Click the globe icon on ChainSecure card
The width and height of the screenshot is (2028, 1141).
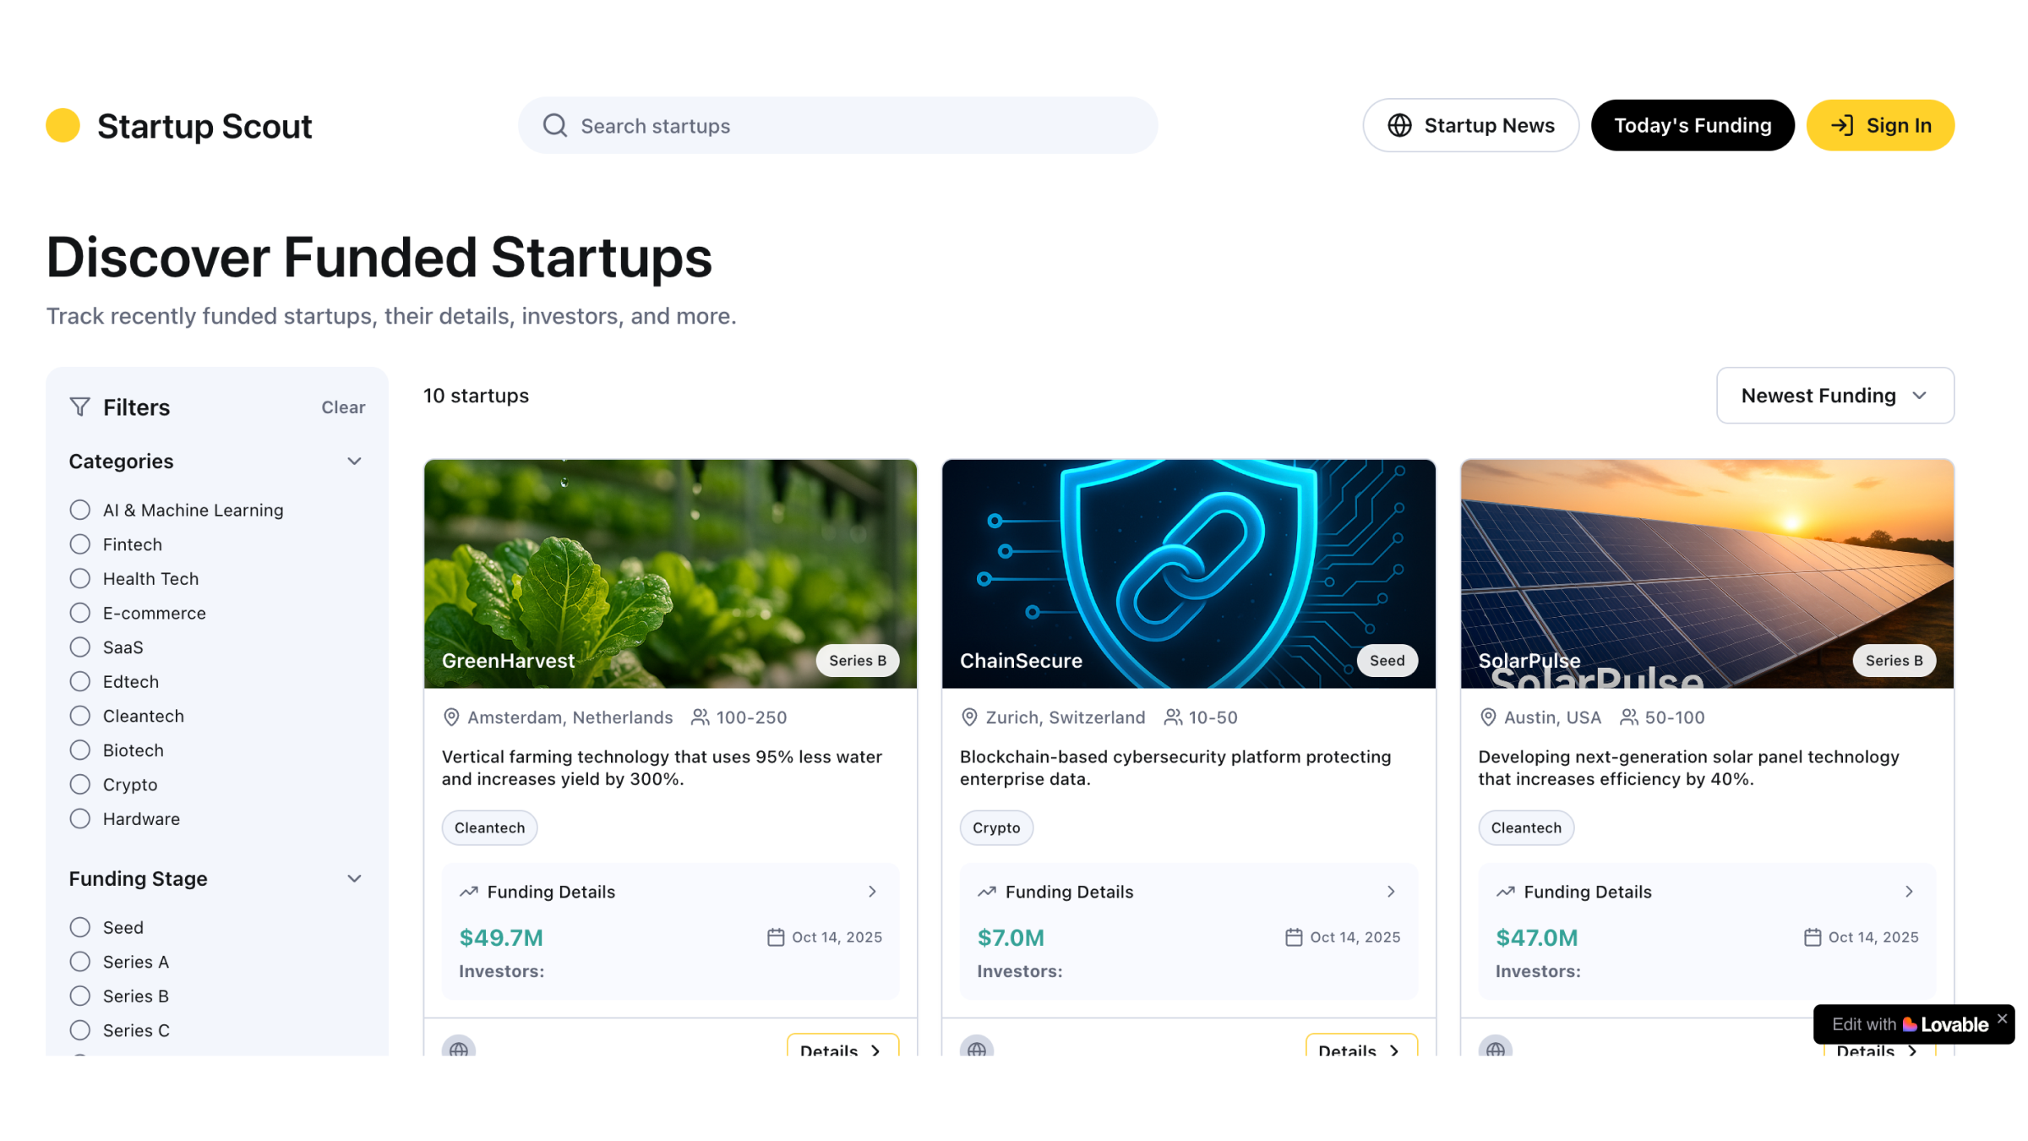pyautogui.click(x=977, y=1049)
